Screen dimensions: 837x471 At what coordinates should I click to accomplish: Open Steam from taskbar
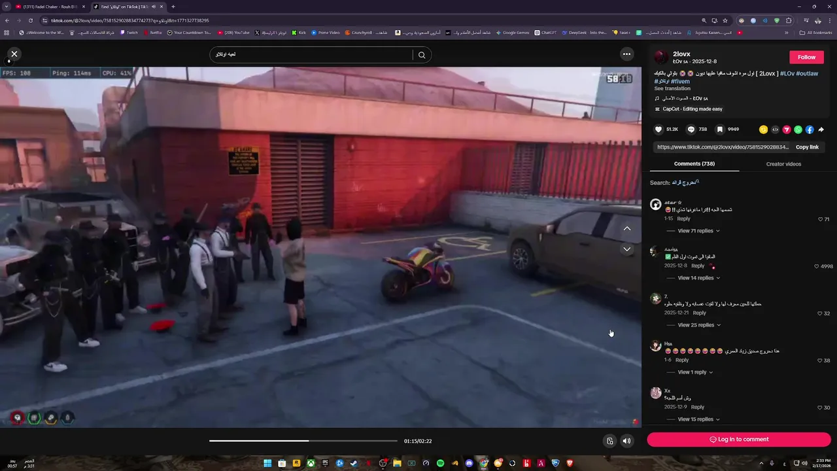[x=354, y=463]
